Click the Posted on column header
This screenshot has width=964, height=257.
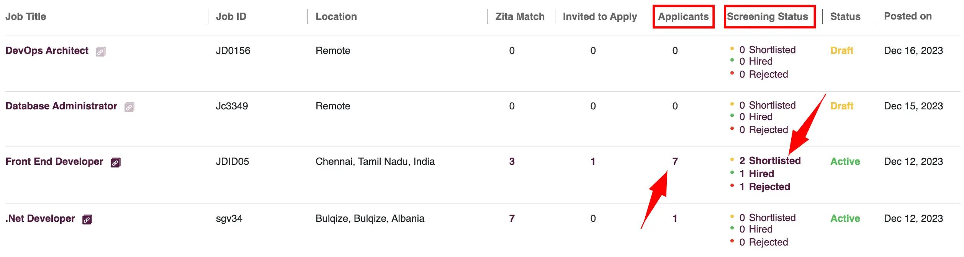(908, 16)
